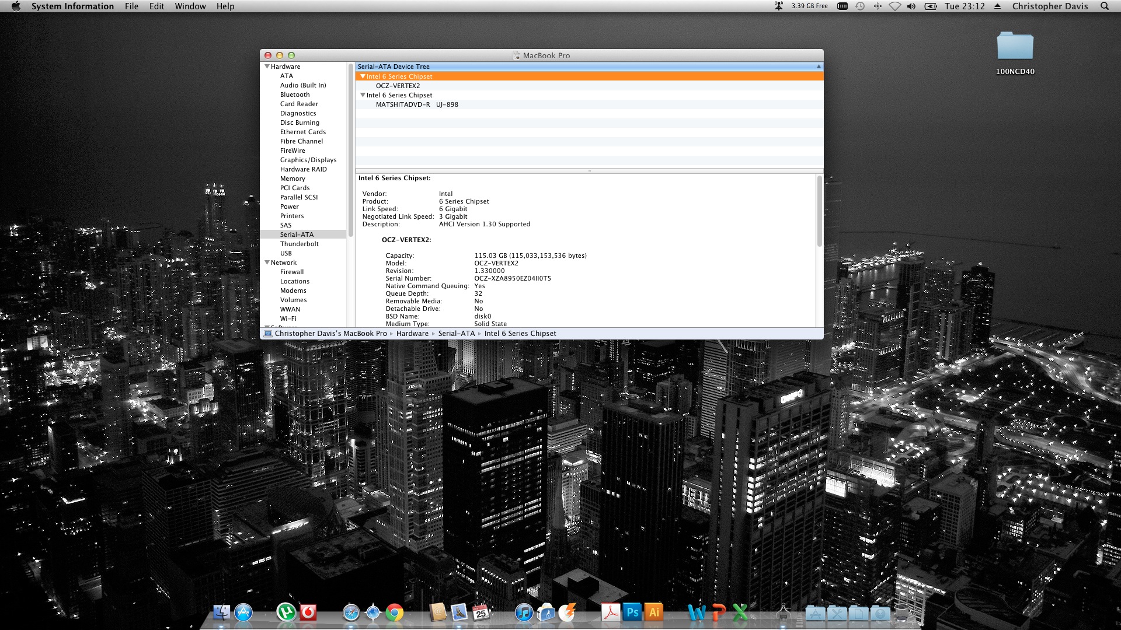Viewport: 1121px width, 630px height.
Task: Open the Edit menu
Action: coord(156,6)
